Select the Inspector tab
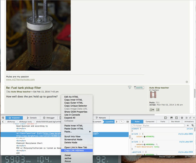Image resolution: width=196 pixels, height=163 pixels. [x=14, y=118]
